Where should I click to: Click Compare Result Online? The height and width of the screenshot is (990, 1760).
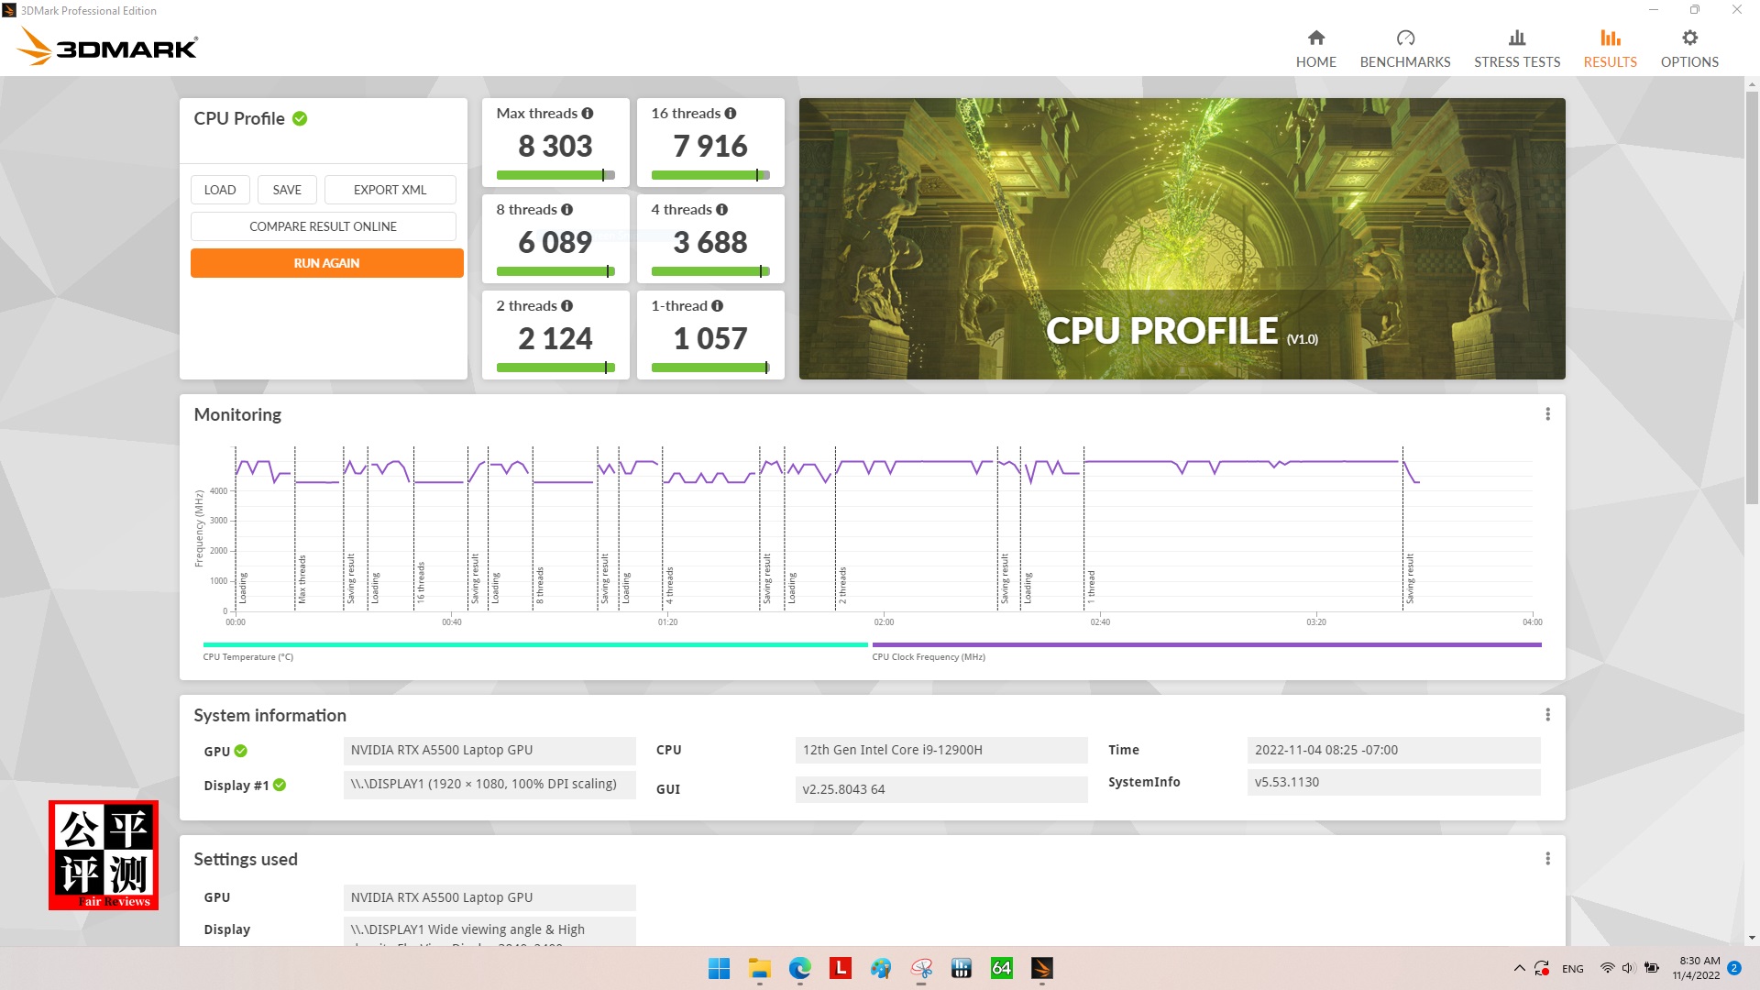coord(323,226)
